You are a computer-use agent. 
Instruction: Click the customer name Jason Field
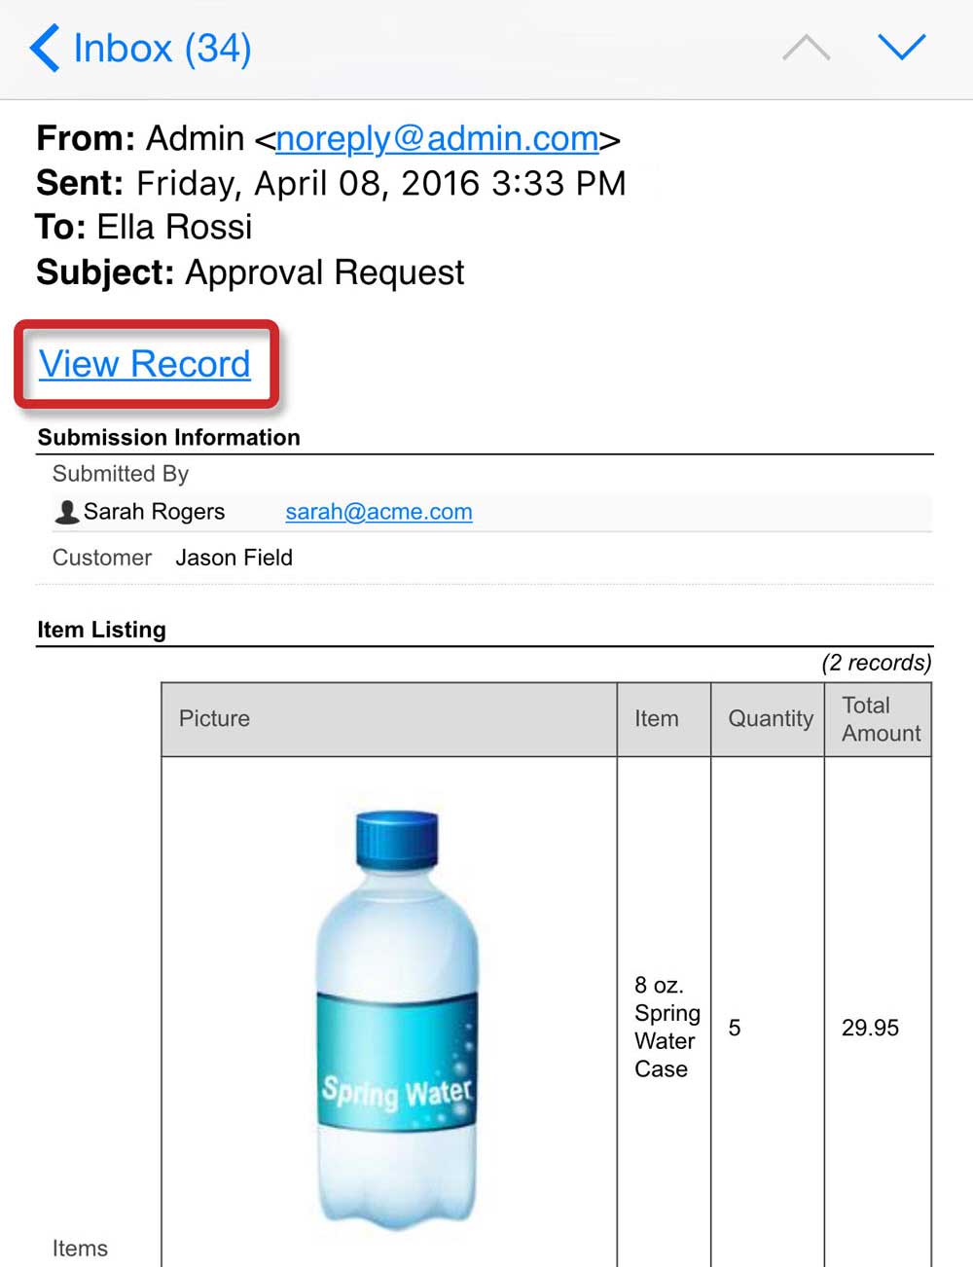point(234,558)
